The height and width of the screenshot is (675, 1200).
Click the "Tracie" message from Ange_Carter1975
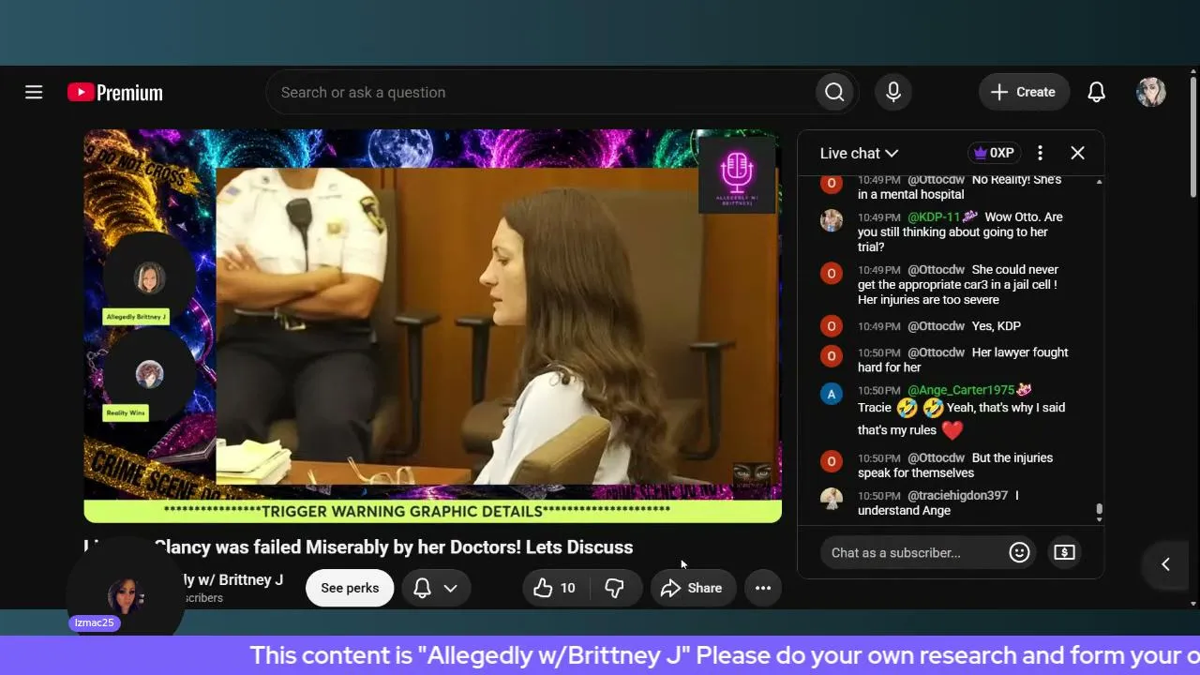coord(961,418)
